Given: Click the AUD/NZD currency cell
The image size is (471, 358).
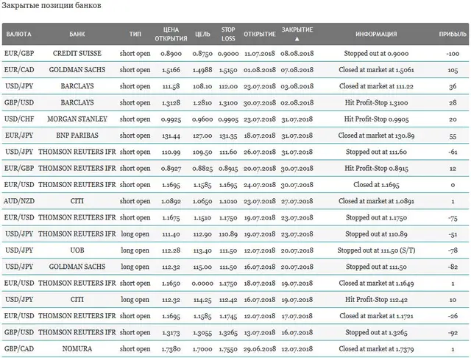Looking at the screenshot, I should 19,201.
